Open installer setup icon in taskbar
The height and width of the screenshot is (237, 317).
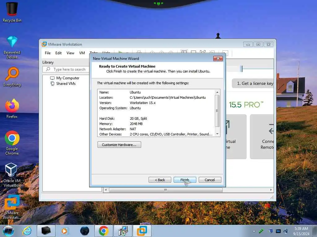123,231
